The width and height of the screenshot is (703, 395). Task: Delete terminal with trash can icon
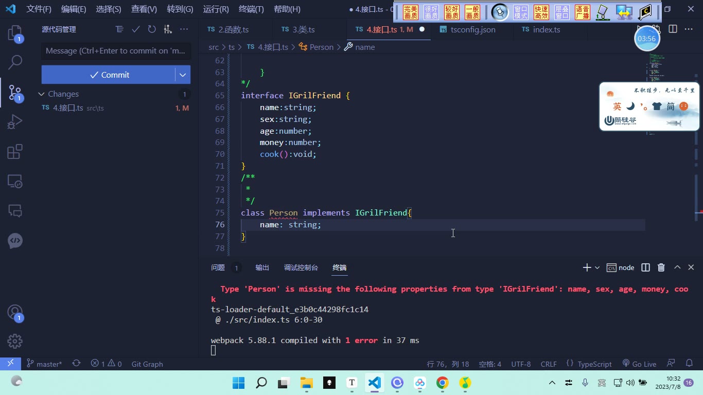pyautogui.click(x=661, y=267)
